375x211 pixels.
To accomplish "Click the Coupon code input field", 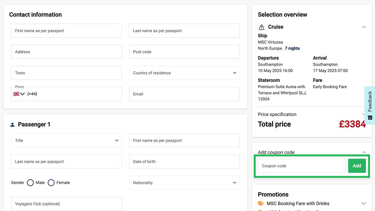I will pyautogui.click(x=302, y=166).
